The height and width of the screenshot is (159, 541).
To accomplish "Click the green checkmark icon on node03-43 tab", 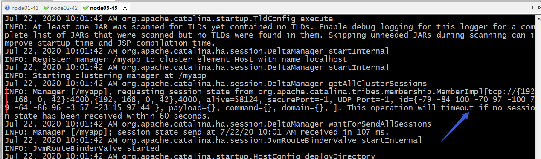I will pos(86,8).
